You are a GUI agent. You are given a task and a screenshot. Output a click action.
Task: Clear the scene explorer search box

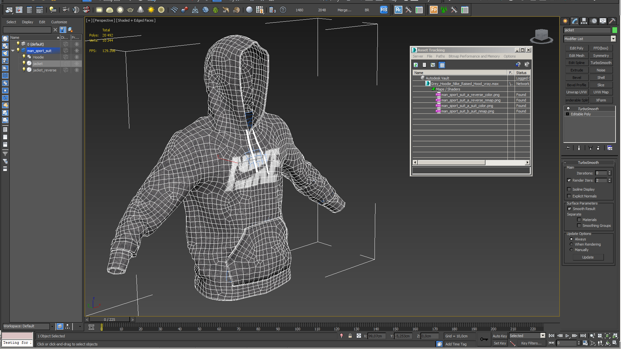[x=55, y=30]
